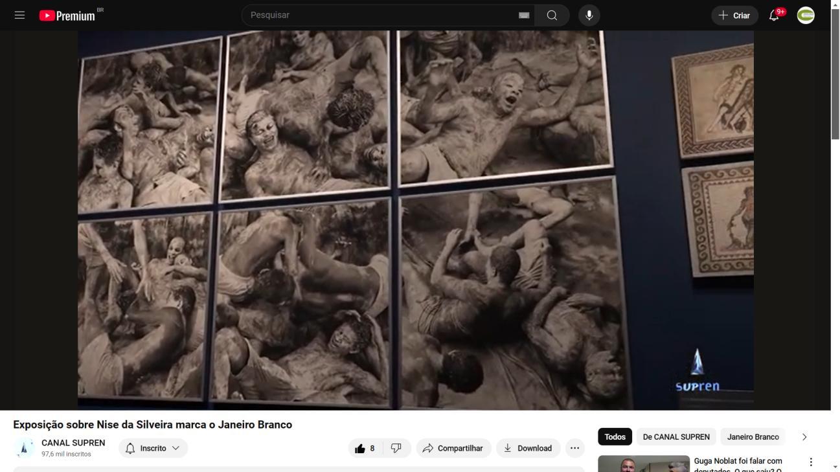Image resolution: width=840 pixels, height=472 pixels.
Task: Expand the Inscrito subscription dropdown
Action: (153, 448)
